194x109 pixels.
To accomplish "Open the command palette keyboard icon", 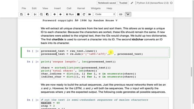I will click(121, 14).
